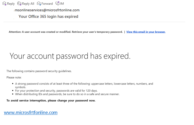Click the Reply All envelope icon
Image resolution: width=194 pixels, height=125 pixels.
[19, 4]
